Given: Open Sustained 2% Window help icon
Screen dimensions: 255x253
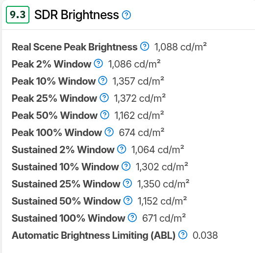Looking at the screenshot, I should coord(122,149).
